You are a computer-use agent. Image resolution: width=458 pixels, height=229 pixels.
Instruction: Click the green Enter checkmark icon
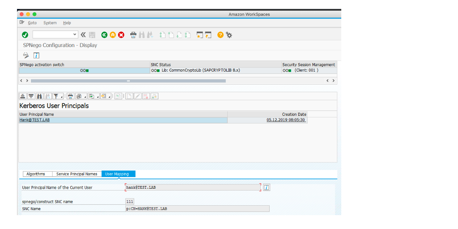[25, 35]
